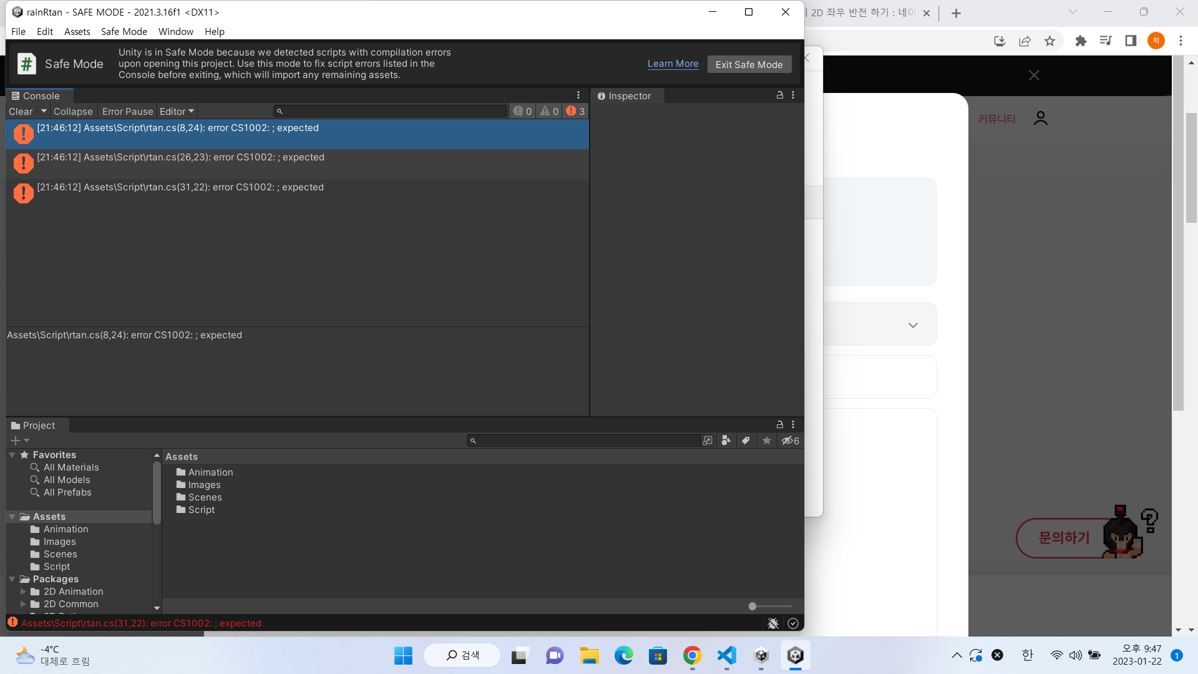
Task: Open the Scenes folder in Assets pane
Action: 205,497
